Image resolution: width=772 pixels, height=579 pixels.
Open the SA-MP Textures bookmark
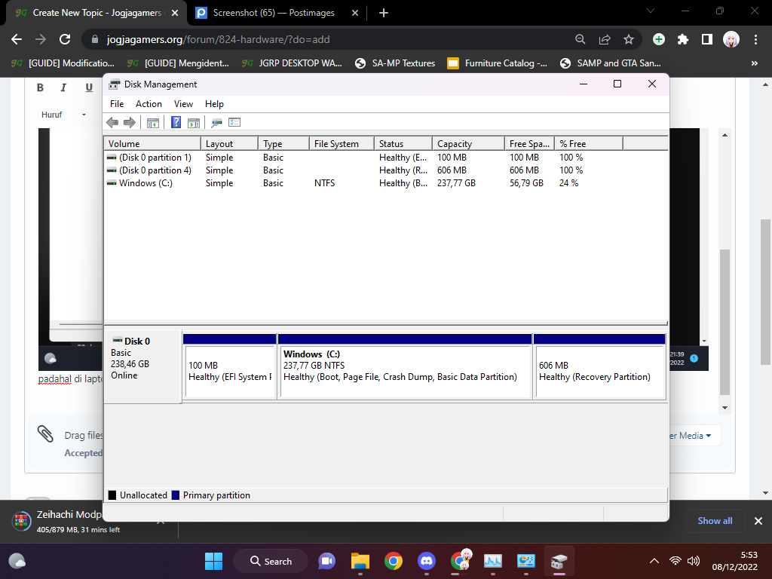(395, 63)
